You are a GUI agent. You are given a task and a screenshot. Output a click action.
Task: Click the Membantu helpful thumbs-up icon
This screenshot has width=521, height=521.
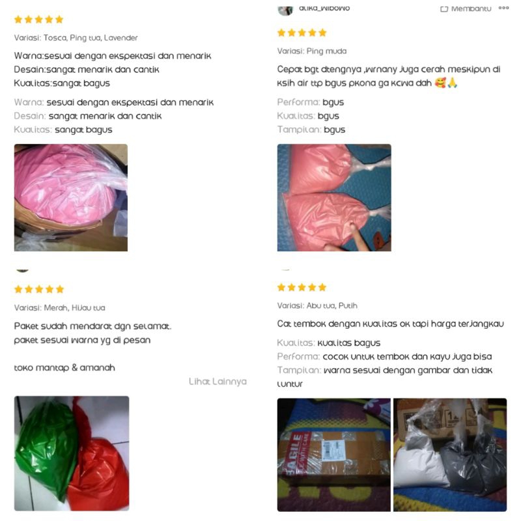click(x=444, y=8)
